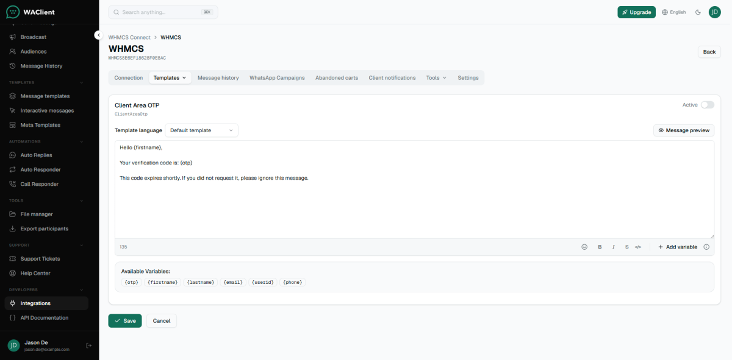Switch to Client notifications tab
The width and height of the screenshot is (732, 360).
[392, 78]
